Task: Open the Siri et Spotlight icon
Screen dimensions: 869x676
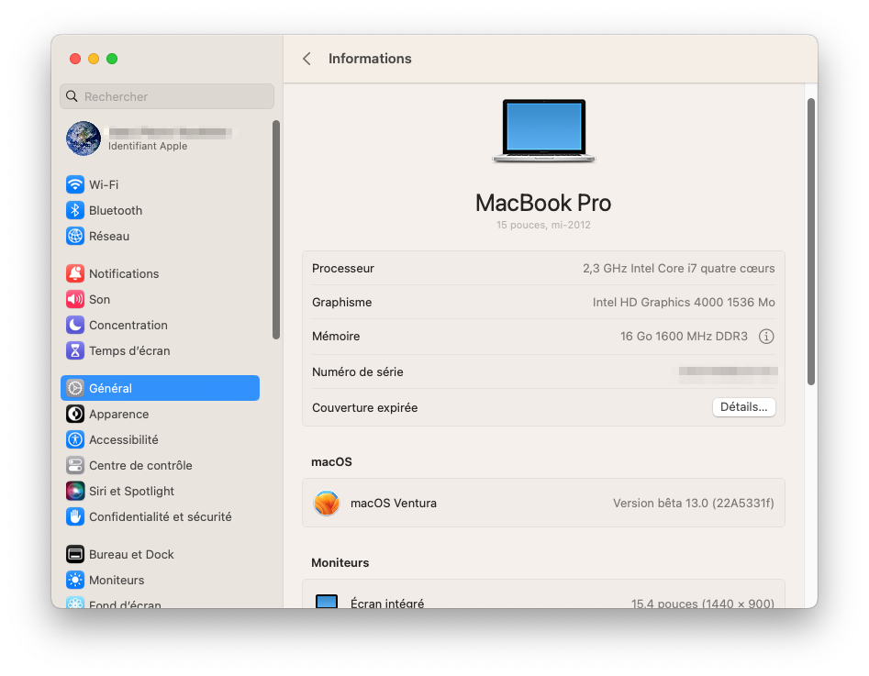Action: [75, 491]
